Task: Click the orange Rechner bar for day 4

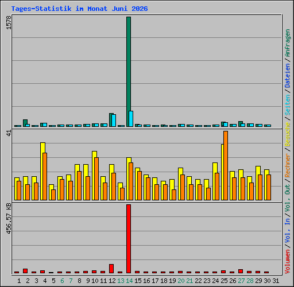Action: pos(45,177)
